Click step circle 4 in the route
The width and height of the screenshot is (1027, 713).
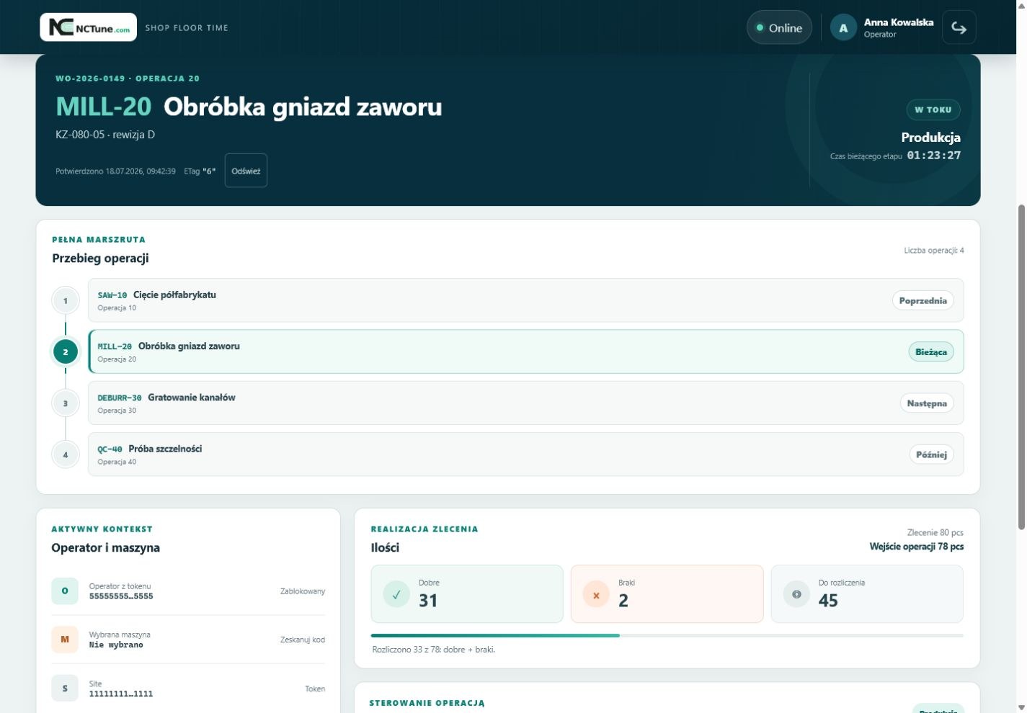66,454
